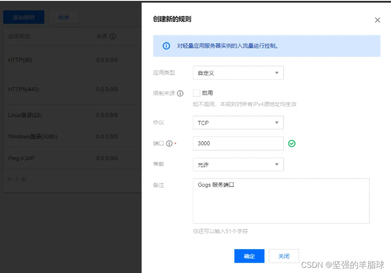Click the 添加规则 button in background page
Image resolution: width=391 pixels, height=273 pixels.
24,17
